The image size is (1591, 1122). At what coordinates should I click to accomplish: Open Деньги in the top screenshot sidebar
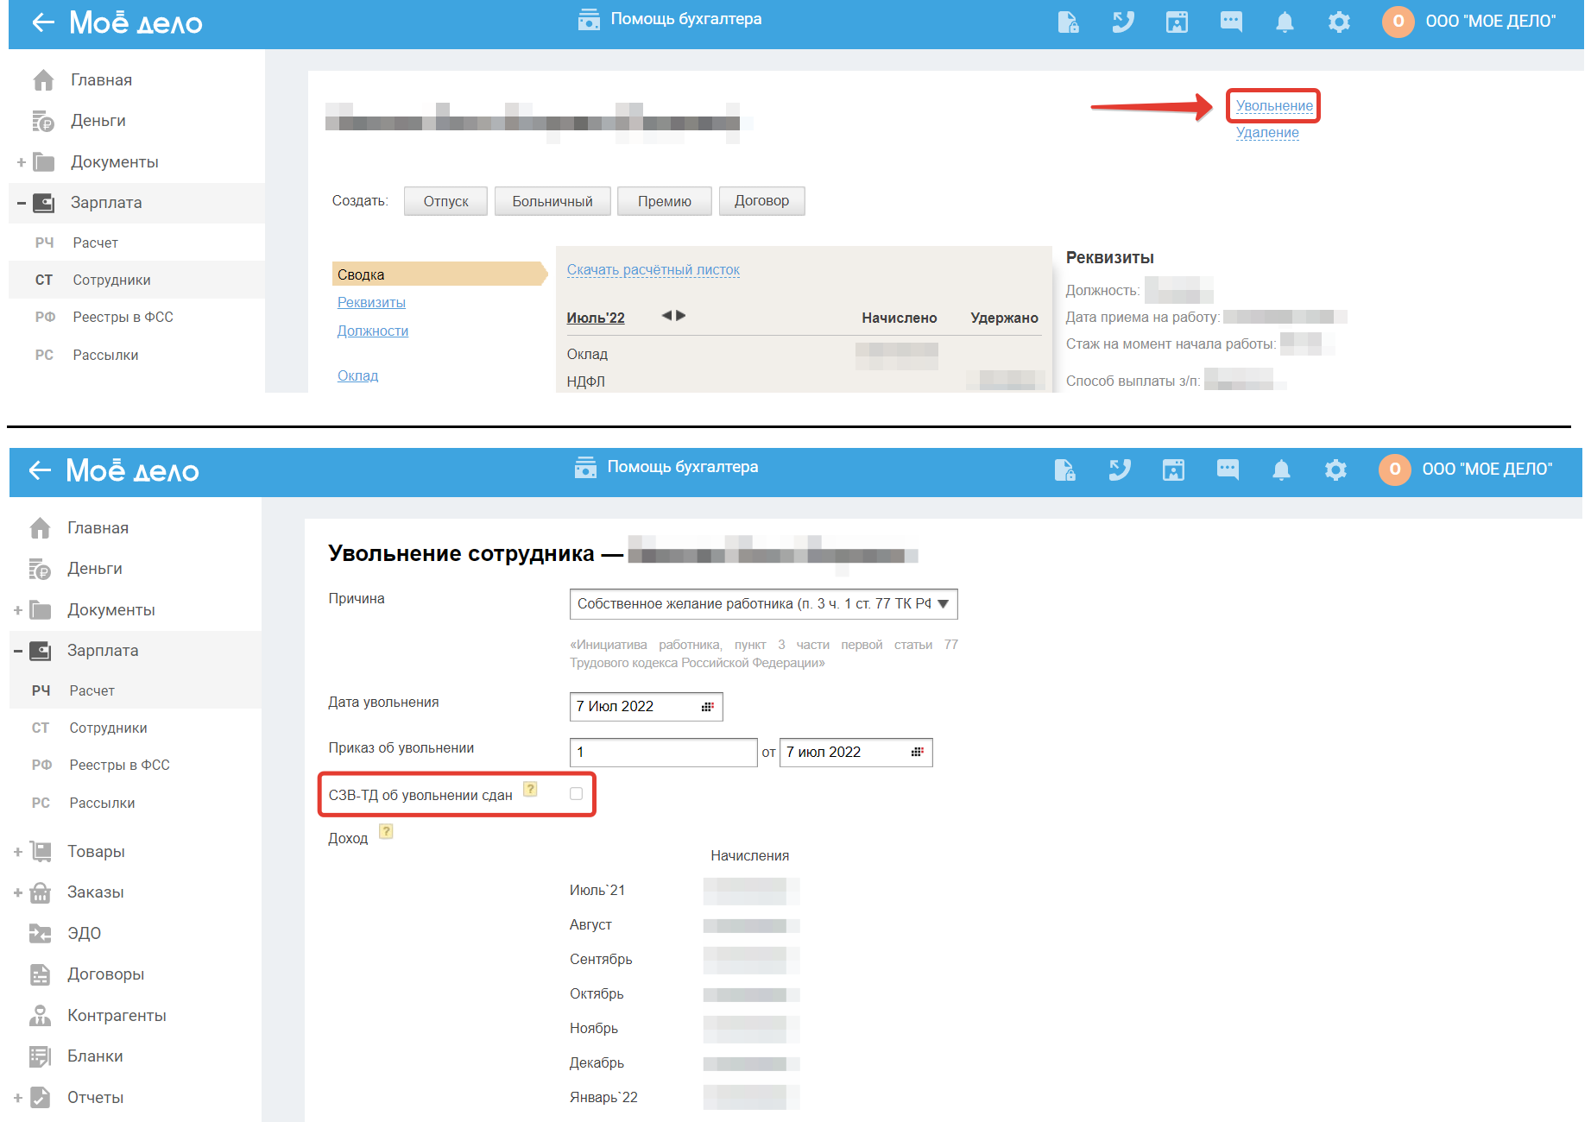[x=98, y=121]
